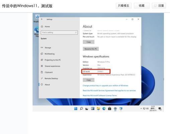The image size is (170, 134).
Task: Minimize the Settings window
Action: 126,19
